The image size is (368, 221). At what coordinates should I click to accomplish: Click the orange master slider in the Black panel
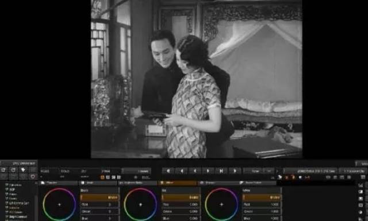pos(99,197)
